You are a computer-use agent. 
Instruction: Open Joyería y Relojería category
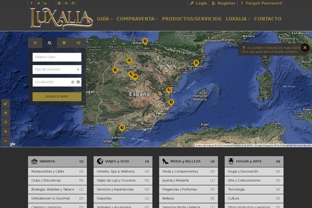point(188,180)
